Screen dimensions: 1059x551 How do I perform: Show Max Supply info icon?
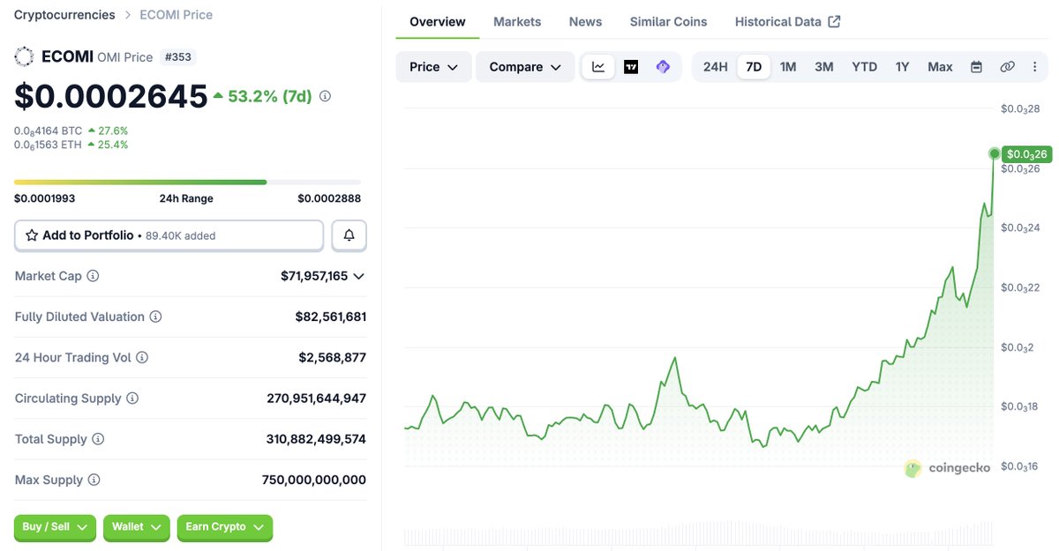pyautogui.click(x=94, y=480)
